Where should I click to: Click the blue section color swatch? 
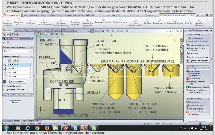click(x=5, y=82)
